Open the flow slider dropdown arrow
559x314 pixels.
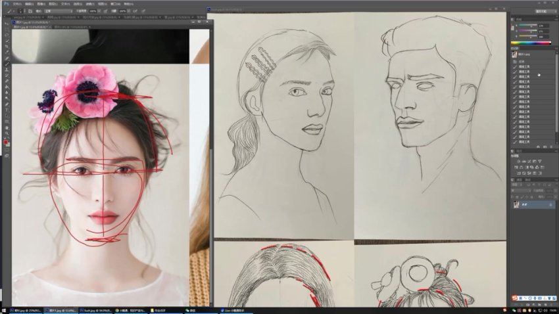pos(129,11)
